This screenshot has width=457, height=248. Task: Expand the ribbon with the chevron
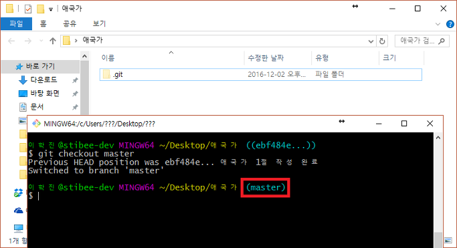click(438, 24)
